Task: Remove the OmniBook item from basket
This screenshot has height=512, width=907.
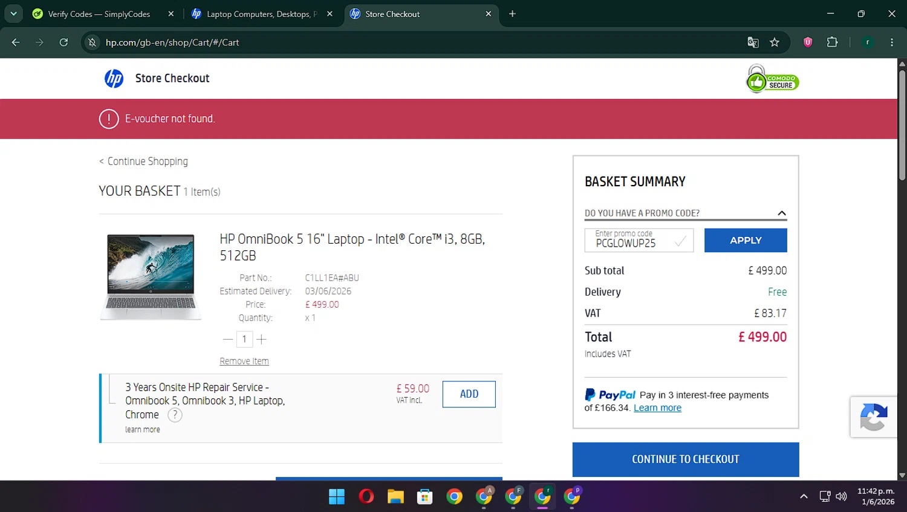Action: pos(244,361)
